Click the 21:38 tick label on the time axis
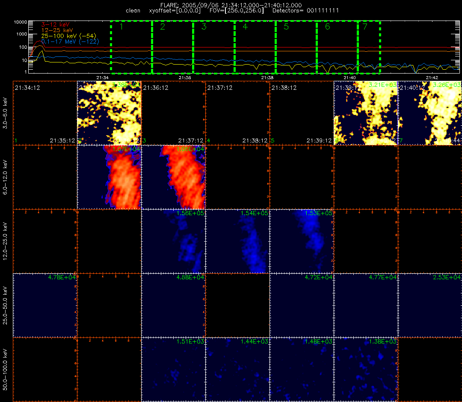Image resolution: width=462 pixels, height=402 pixels. coord(267,78)
